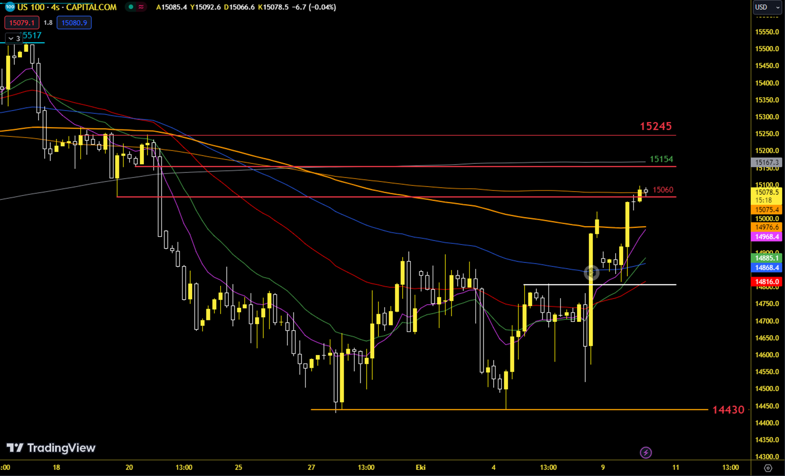This screenshot has height=476, width=785.
Task: Click the red 14816.0 price scale label
Action: (767, 282)
